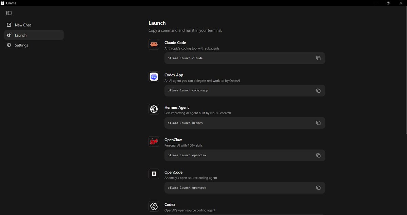This screenshot has width=407, height=215.
Task: Copy the ollama launch claude command
Action: pos(318,58)
